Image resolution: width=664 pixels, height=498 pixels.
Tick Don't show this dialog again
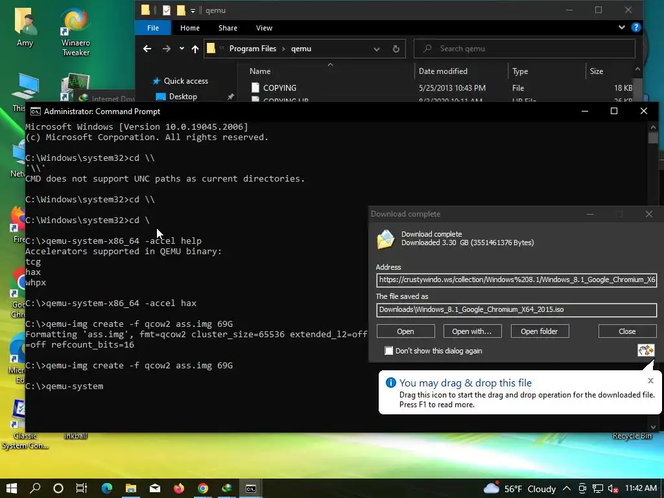(x=388, y=351)
